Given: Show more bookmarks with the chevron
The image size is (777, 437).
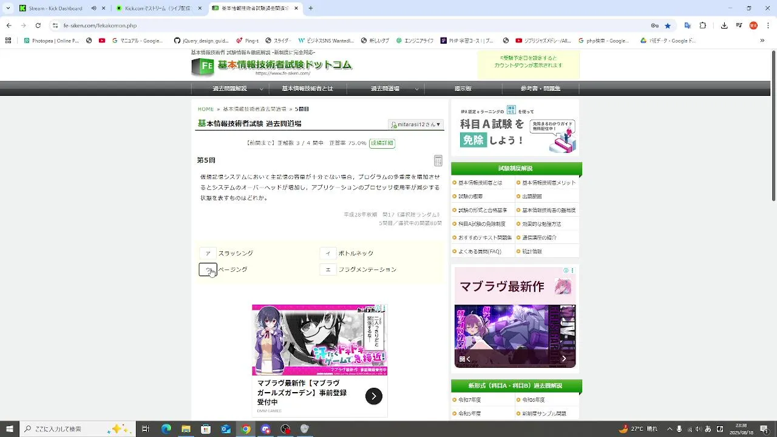Looking at the screenshot, I should [762, 41].
